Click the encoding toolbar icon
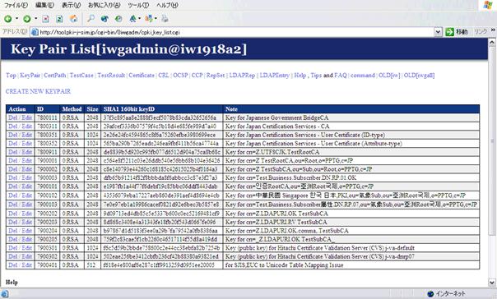This screenshot has height=299, width=497. (x=149, y=19)
